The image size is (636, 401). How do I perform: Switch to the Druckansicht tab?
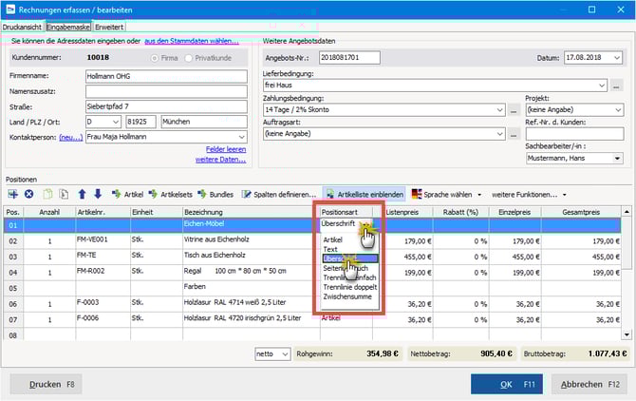coord(21,28)
